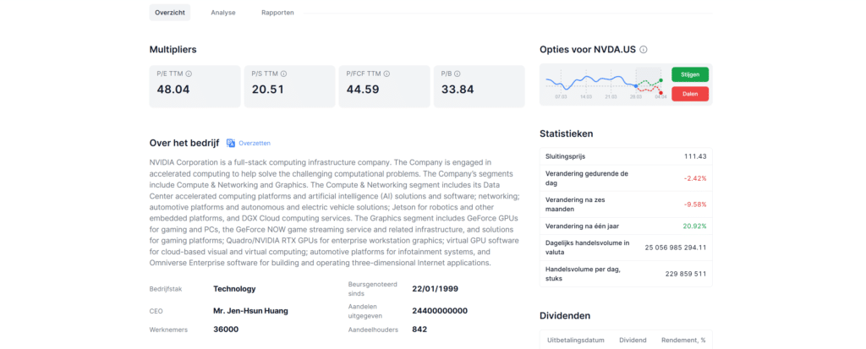Viewport: 866px width, 349px height.
Task: Click the -2.42% daily change value
Action: pos(695,178)
